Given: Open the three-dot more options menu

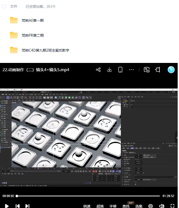Looking at the screenshot, I should click(131, 70).
